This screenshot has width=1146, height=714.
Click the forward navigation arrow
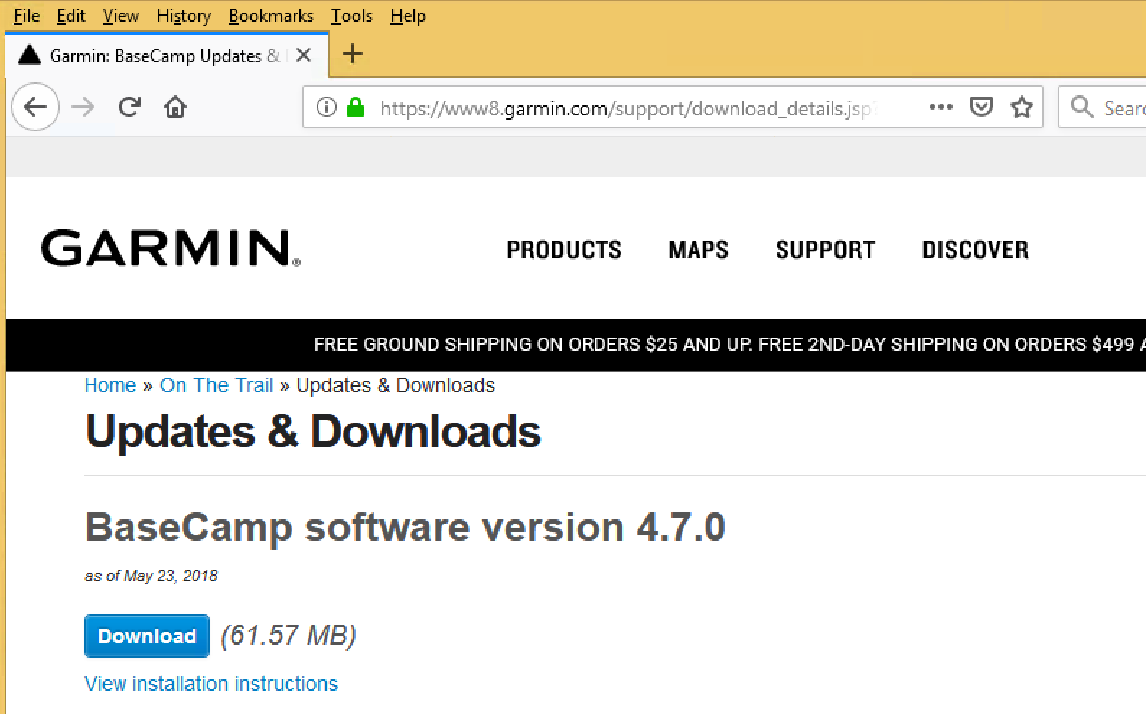[x=83, y=107]
